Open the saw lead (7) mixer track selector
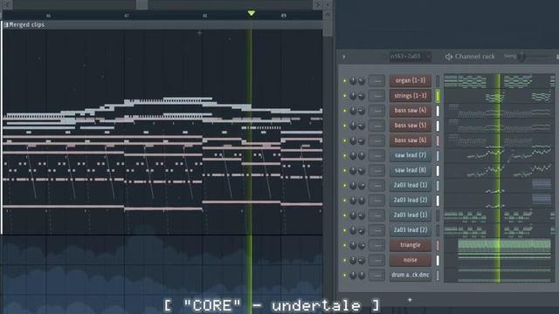559x314 pixels. [x=376, y=155]
